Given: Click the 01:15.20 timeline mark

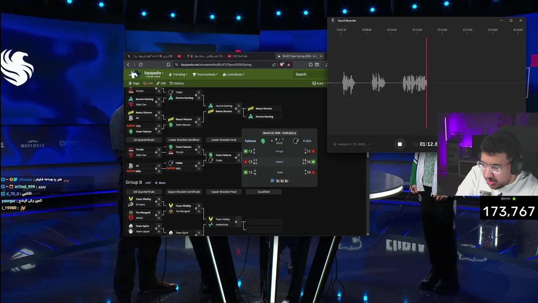Looking at the screenshot, I should point(467,30).
